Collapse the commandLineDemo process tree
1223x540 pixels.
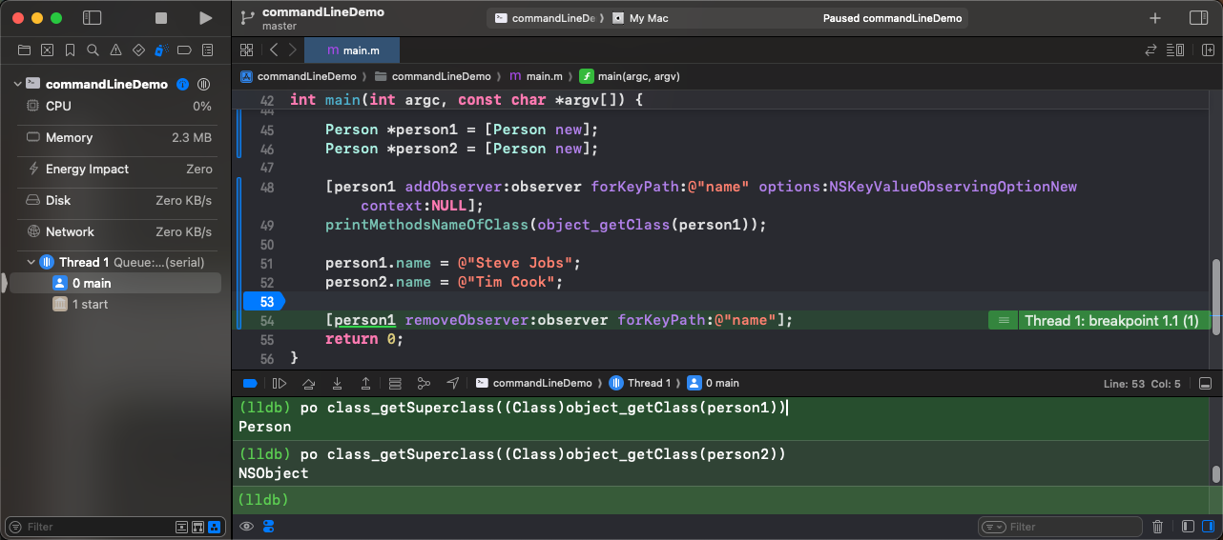[17, 84]
